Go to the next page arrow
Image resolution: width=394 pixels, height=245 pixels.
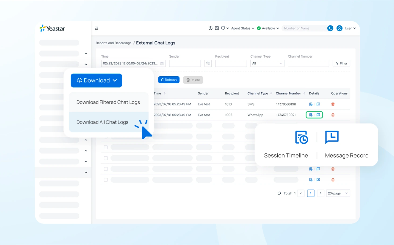pyautogui.click(x=321, y=193)
